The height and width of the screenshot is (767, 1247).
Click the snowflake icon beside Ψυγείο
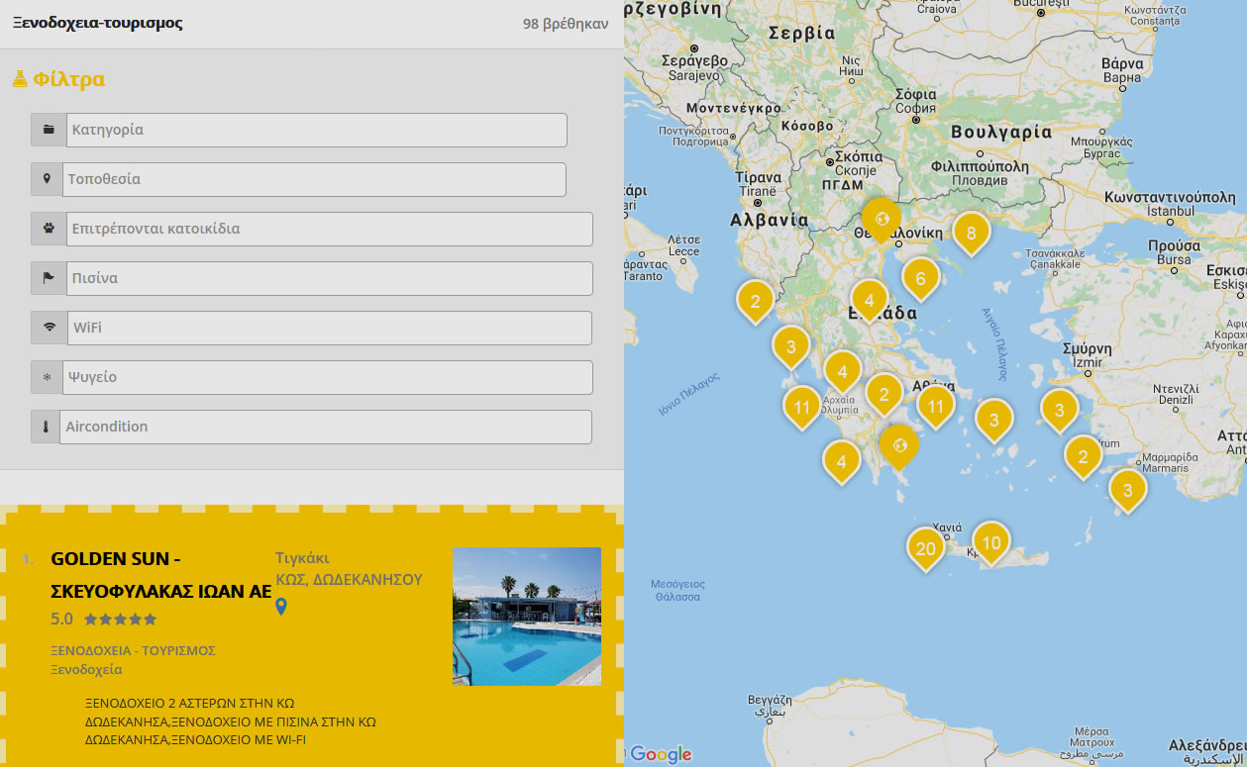pyautogui.click(x=46, y=377)
